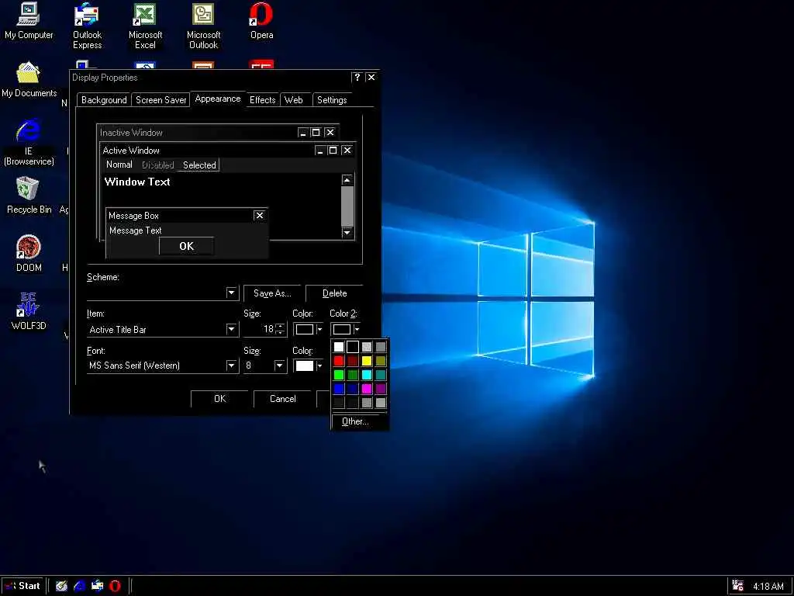The image size is (794, 596).
Task: Pick the bright red swatch
Action: 339,361
